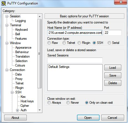The height and width of the screenshot is (123, 128).
Task: Select Default Settings in sessions list
Action: 59,67
